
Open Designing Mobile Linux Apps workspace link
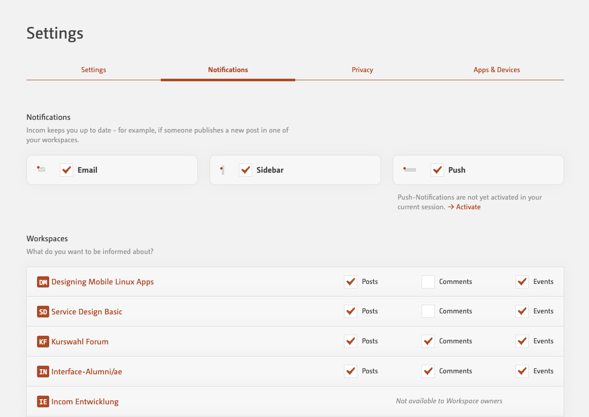102,282
